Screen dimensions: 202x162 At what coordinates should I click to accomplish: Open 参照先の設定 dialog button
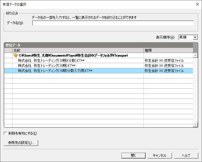[x=21, y=143]
